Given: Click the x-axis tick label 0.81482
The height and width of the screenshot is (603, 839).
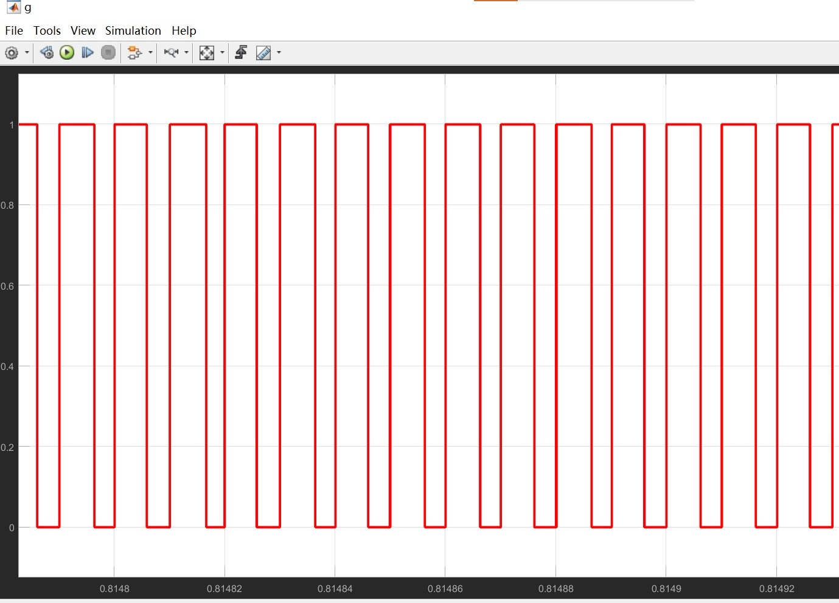Looking at the screenshot, I should tap(225, 589).
